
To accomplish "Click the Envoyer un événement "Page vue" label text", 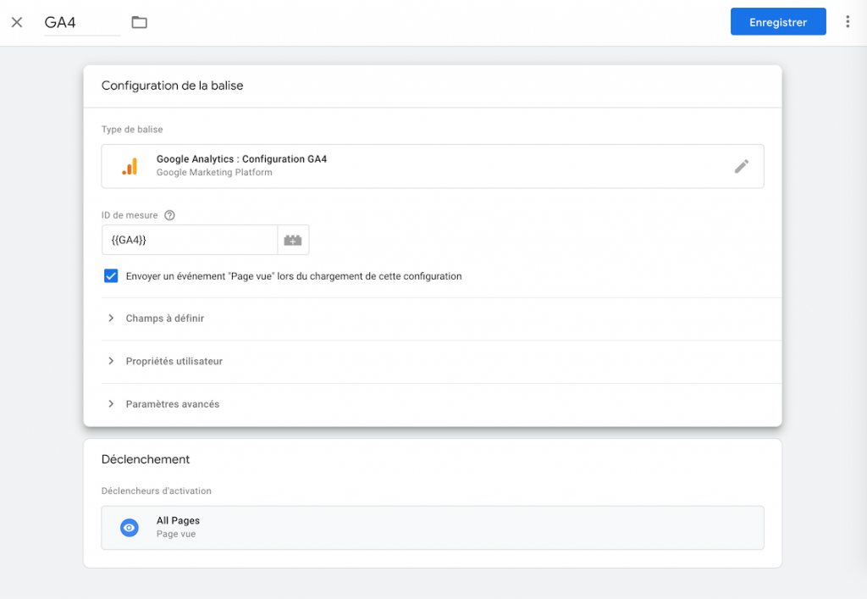I will (x=294, y=276).
